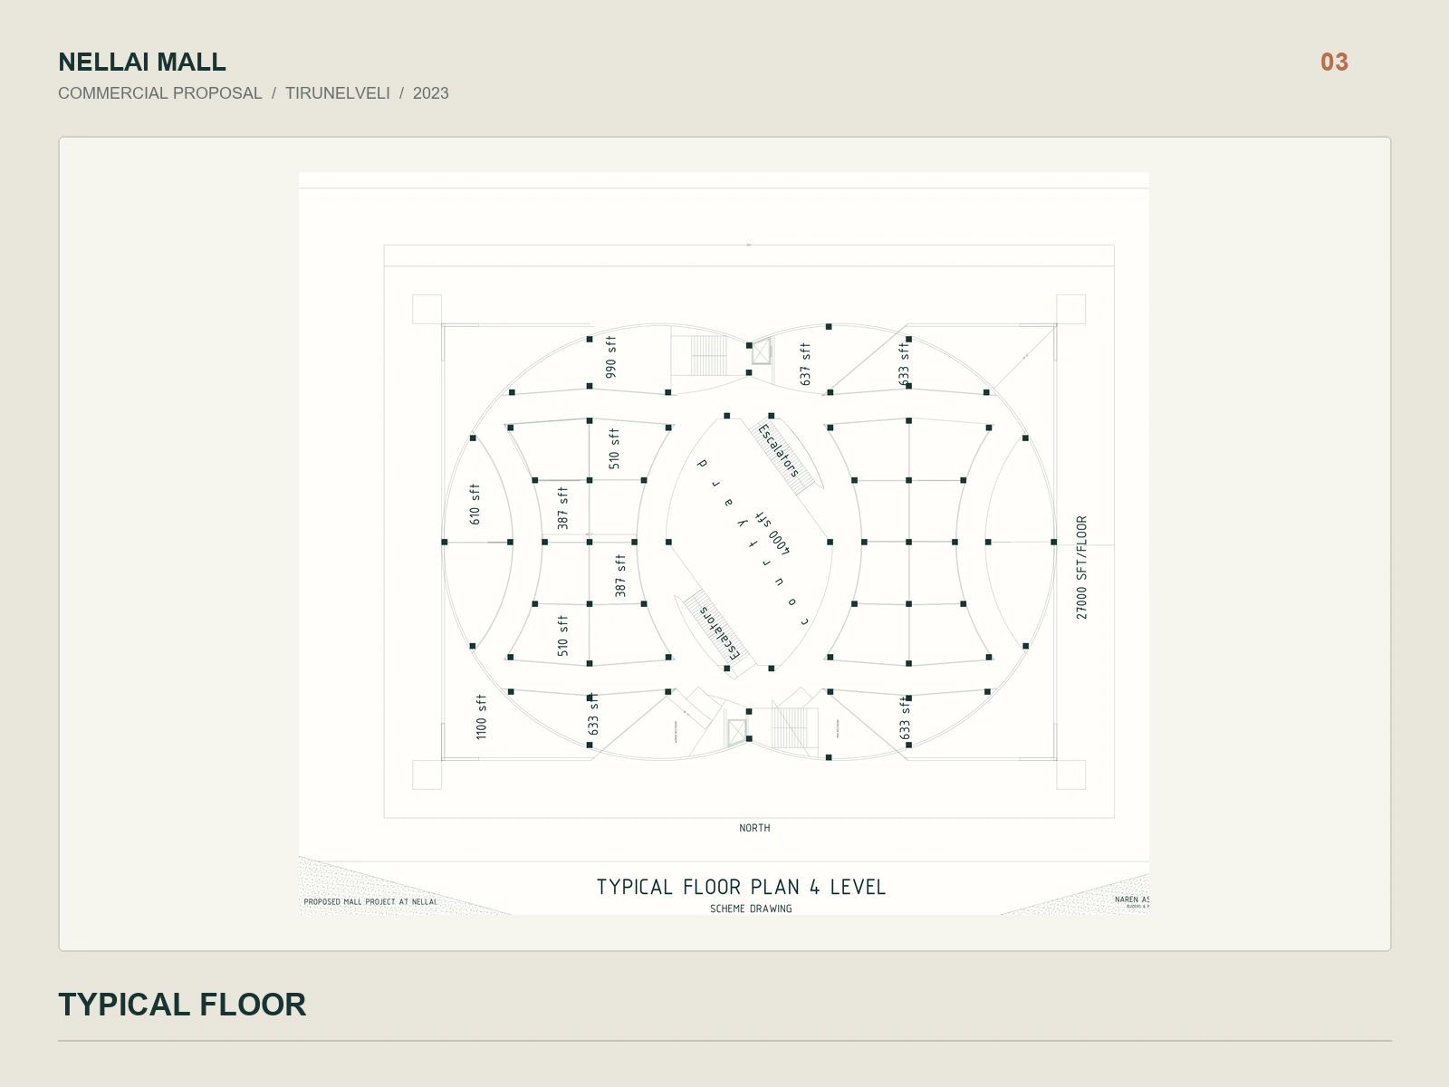The width and height of the screenshot is (1449, 1087).
Task: Click the NORTH direction label
Action: click(x=754, y=828)
